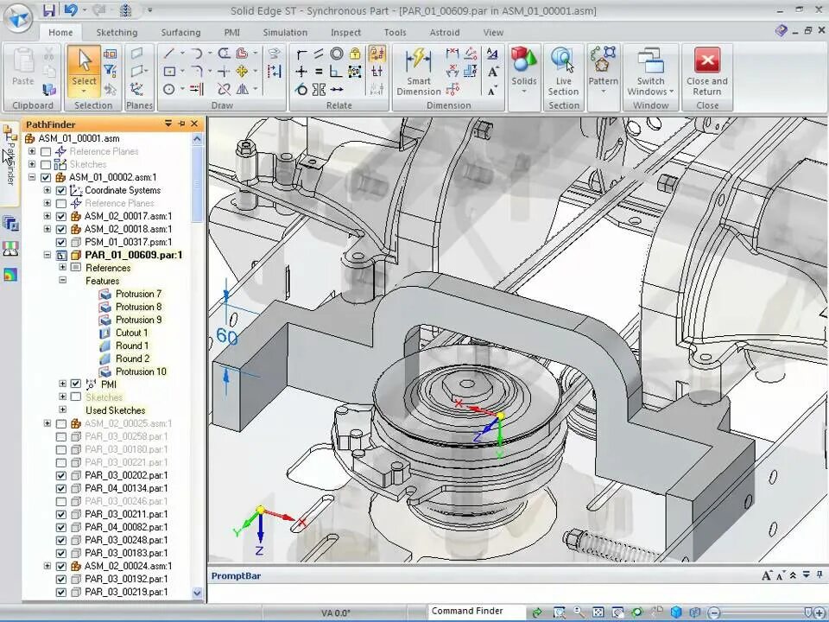Click the Equal relate icon
The image size is (829, 622).
(x=319, y=72)
